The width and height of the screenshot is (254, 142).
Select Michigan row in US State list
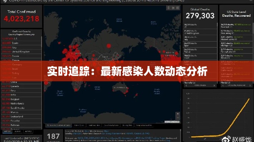pos(236,44)
